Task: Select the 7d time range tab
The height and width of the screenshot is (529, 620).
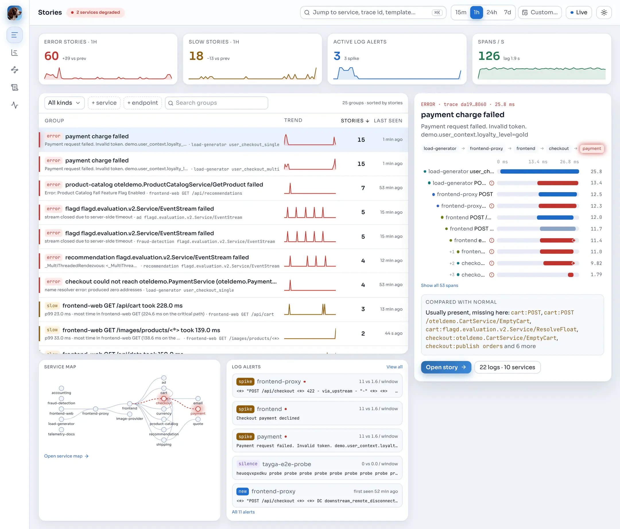Action: (x=507, y=13)
